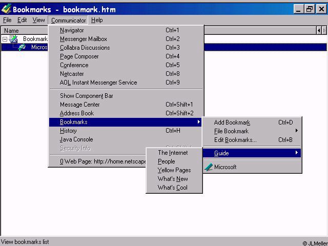Viewport: 328px width, 246px height.
Task: Collapse the root Bookmark folder tree node
Action: (5, 39)
